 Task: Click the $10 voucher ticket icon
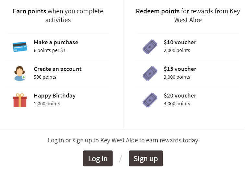[150, 46]
